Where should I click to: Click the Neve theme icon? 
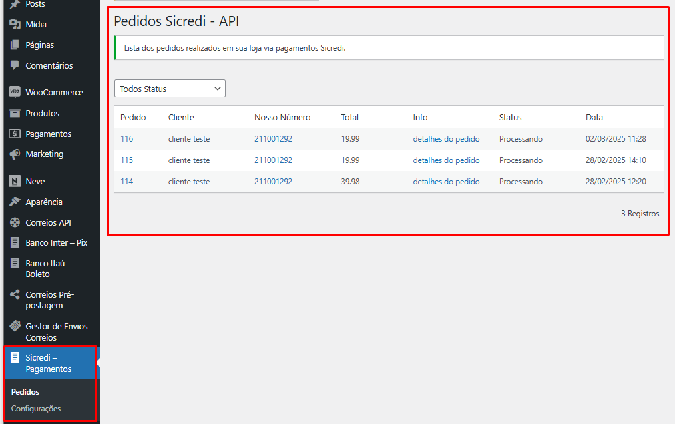pyautogui.click(x=15, y=181)
